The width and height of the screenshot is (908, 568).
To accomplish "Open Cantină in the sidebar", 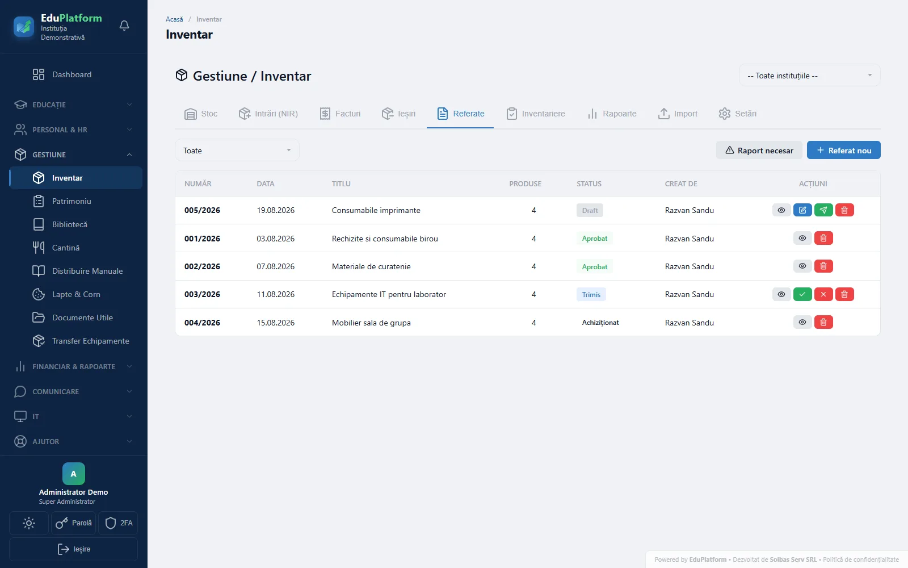I will pos(75,248).
